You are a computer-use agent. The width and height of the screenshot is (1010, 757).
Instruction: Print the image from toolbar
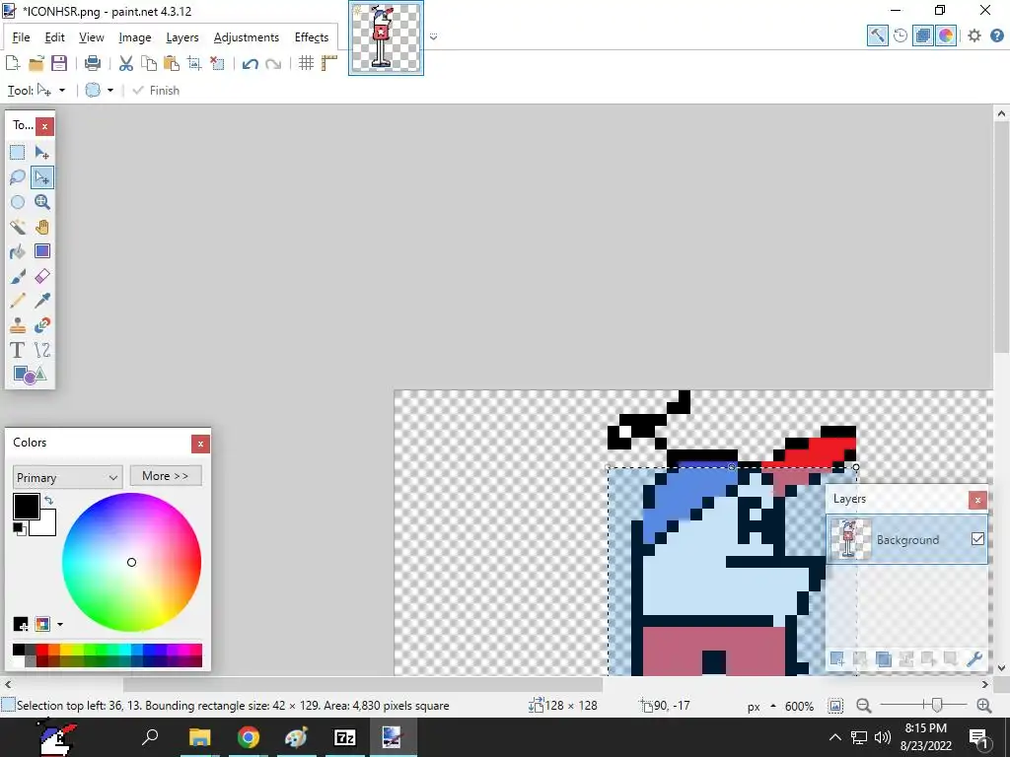point(93,63)
